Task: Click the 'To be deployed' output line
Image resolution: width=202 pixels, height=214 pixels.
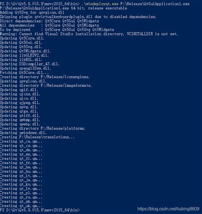Action: [x=57, y=30]
